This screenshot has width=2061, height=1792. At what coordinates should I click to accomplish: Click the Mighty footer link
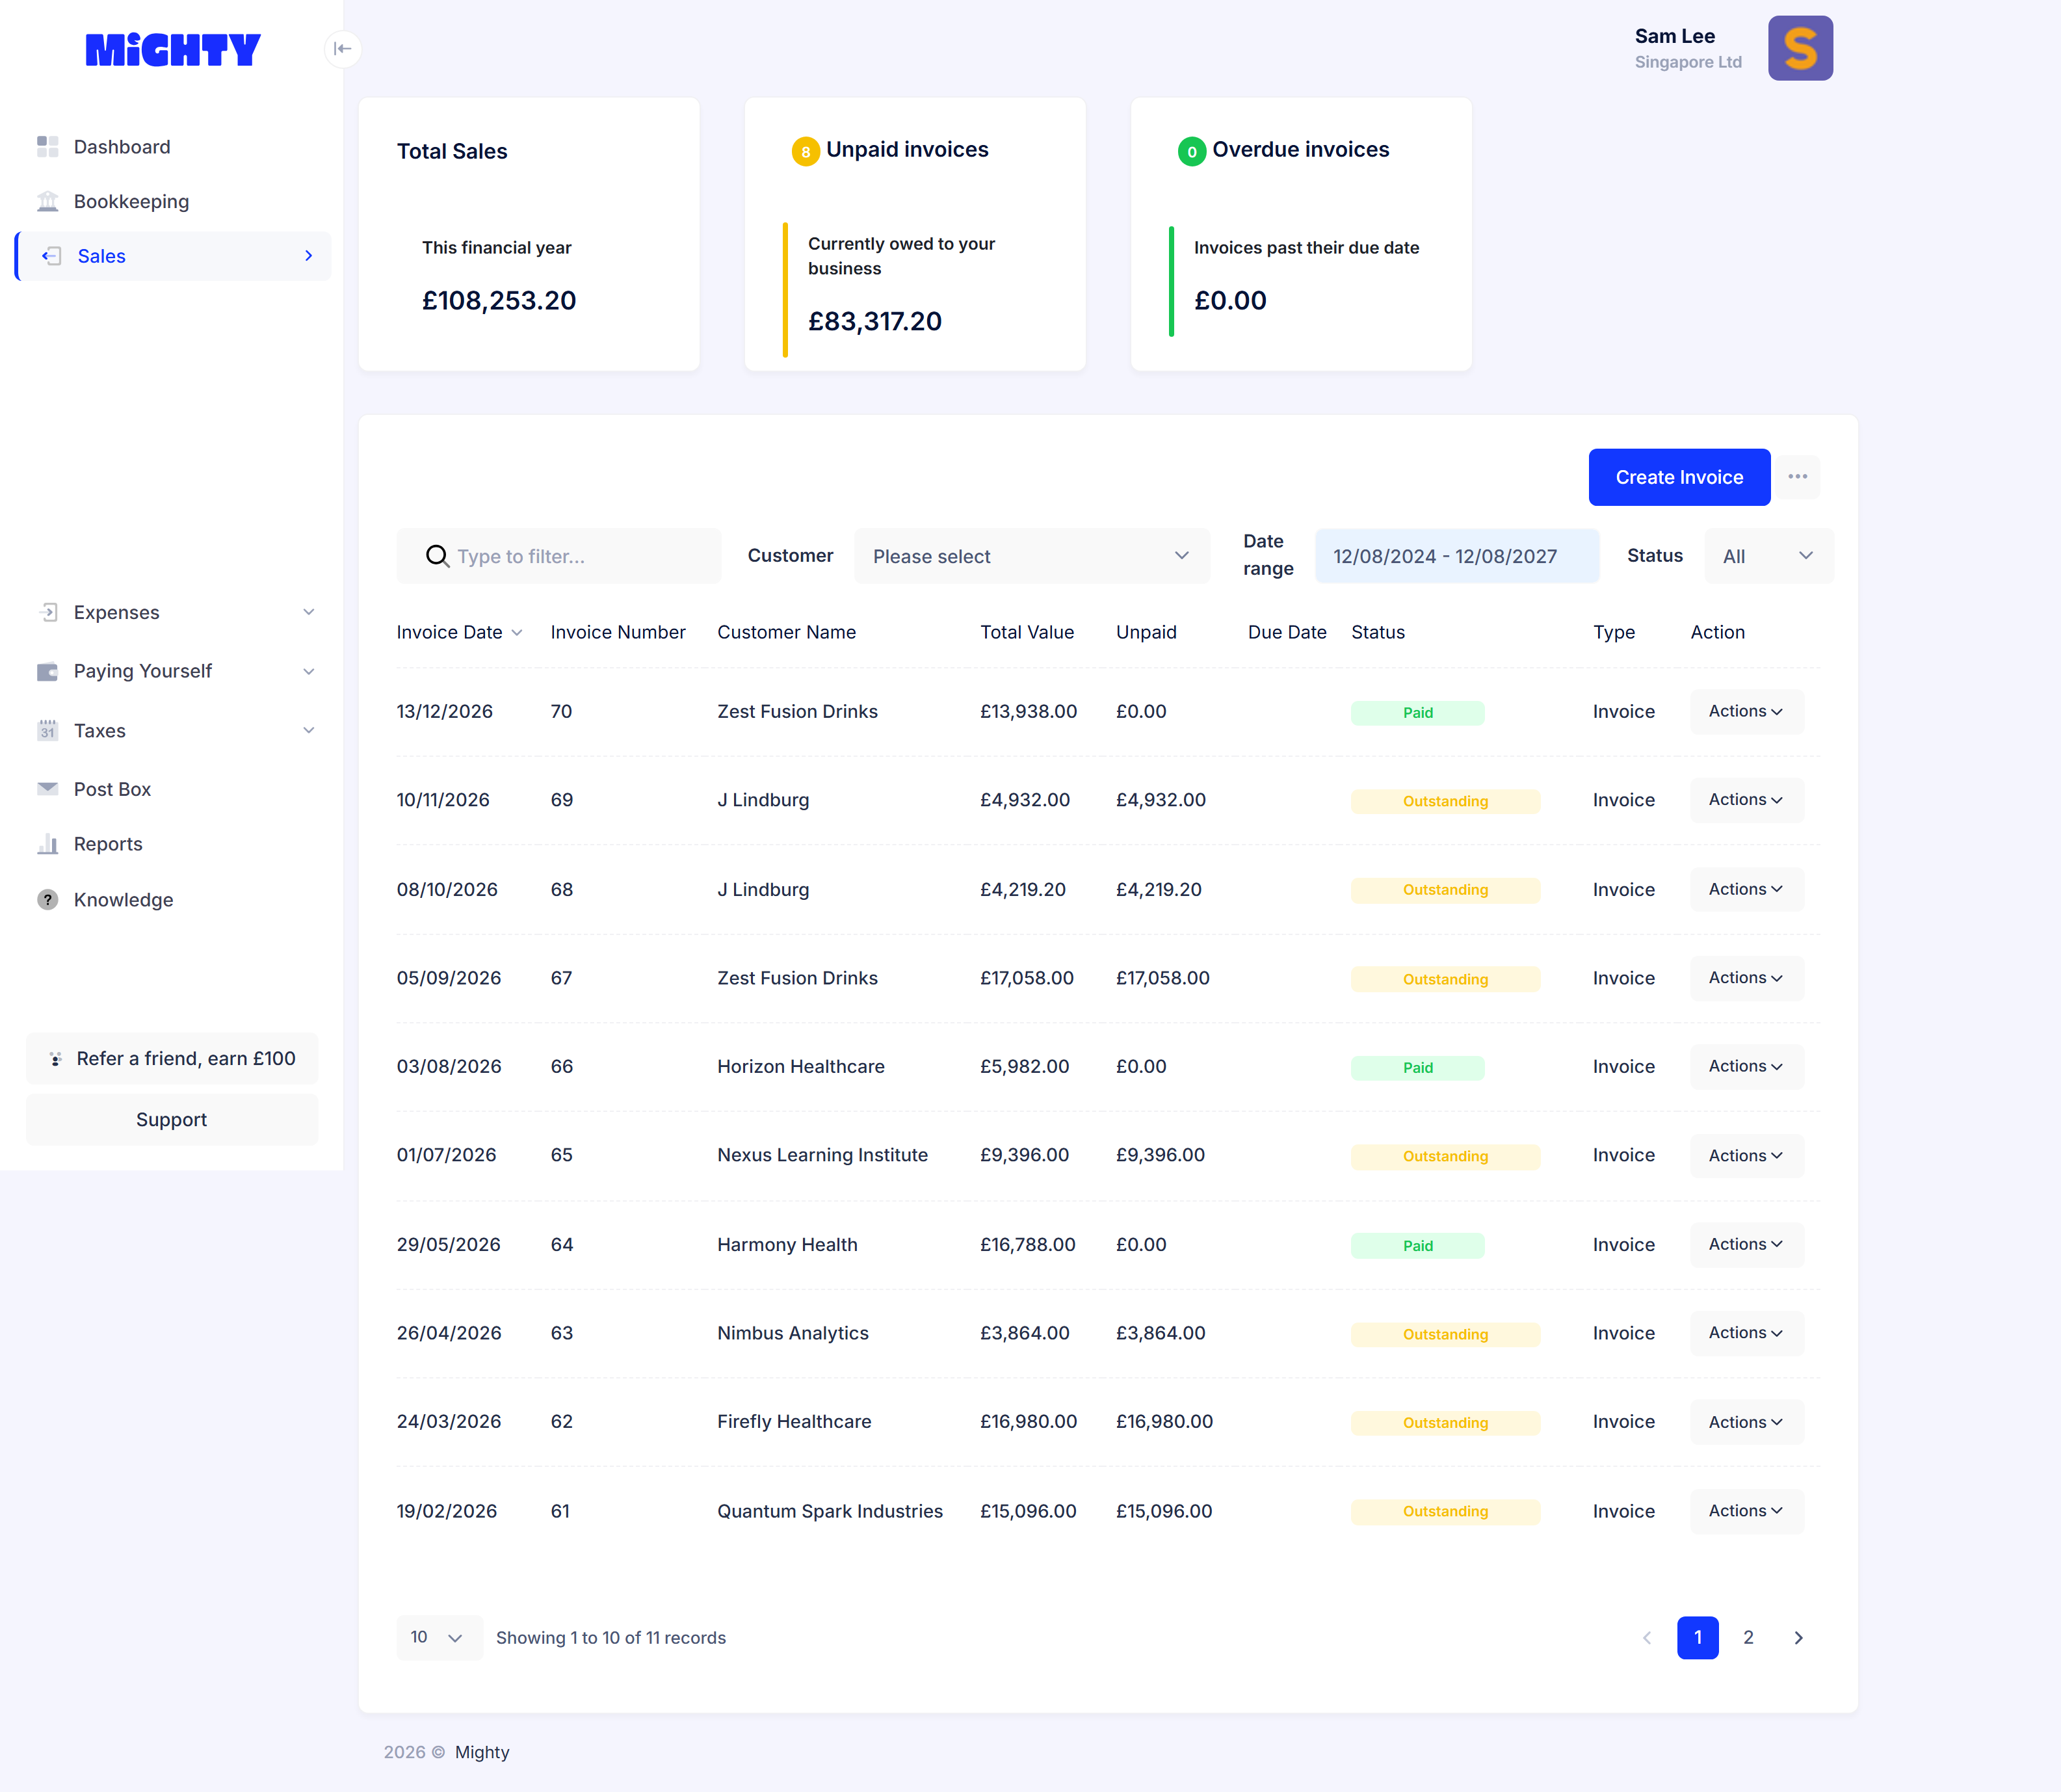coord(482,1752)
